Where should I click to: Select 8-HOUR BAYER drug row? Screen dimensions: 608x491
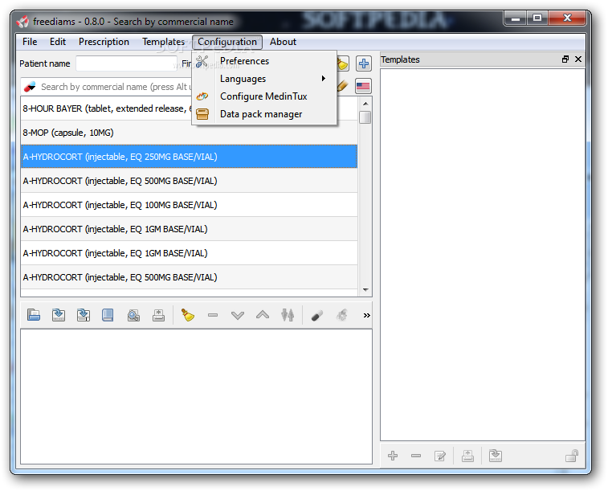click(189, 108)
